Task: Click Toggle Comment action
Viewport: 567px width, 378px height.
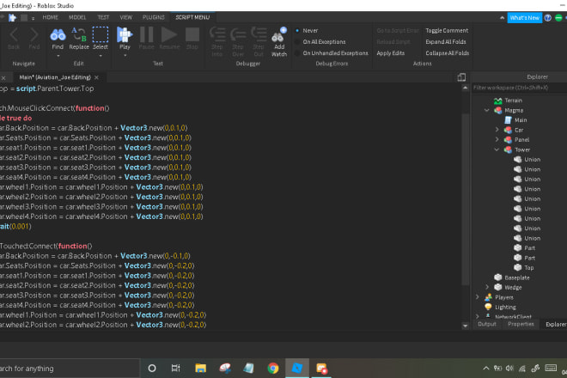Action: tap(447, 31)
